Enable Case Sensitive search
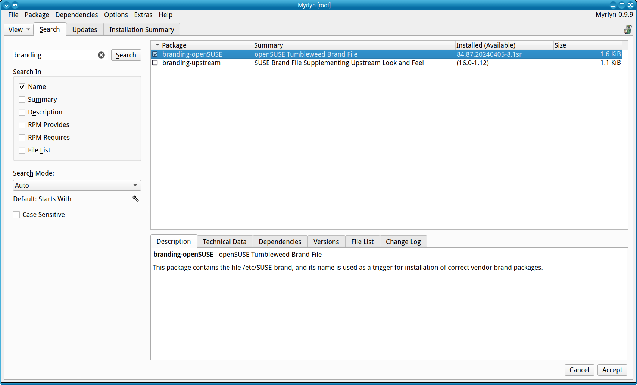Image resolution: width=637 pixels, height=385 pixels. coord(16,215)
